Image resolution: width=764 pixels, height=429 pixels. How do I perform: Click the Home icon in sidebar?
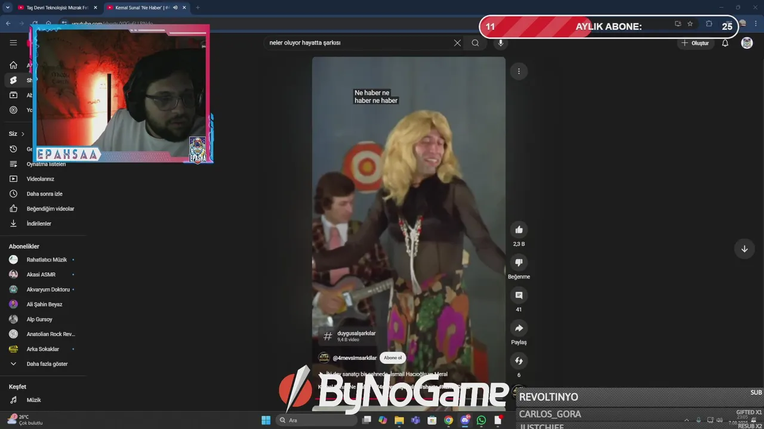click(x=13, y=66)
